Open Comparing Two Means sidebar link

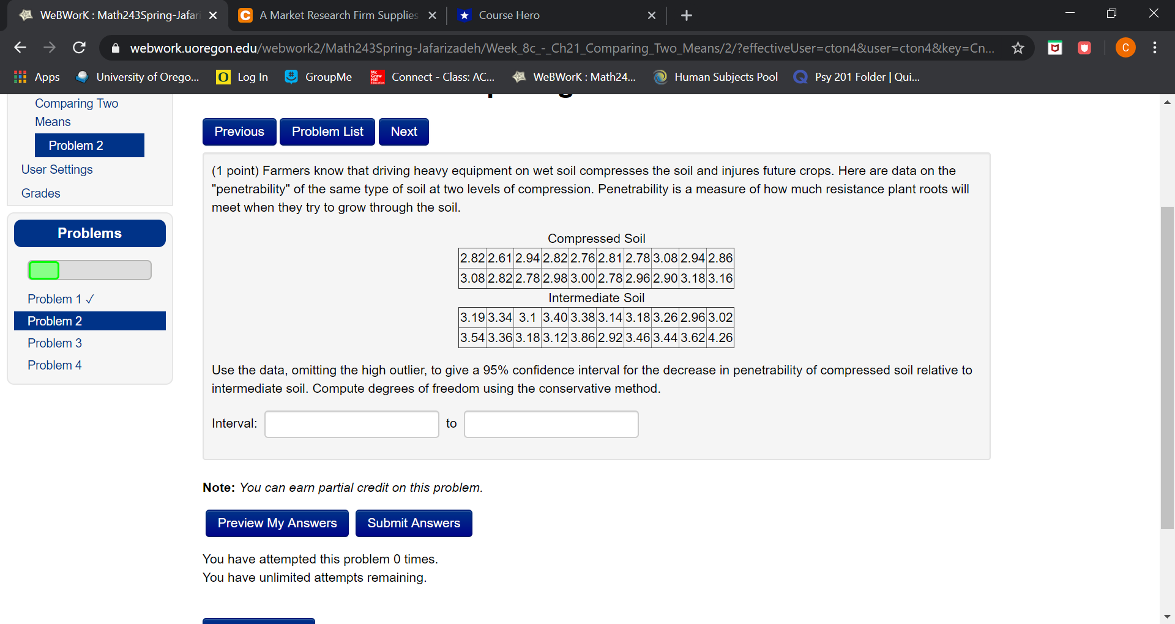(76, 113)
